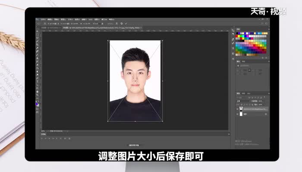Select the Background layer thumbnail
Image resolution: width=302 pixels, height=172 pixels.
[x=241, y=114]
